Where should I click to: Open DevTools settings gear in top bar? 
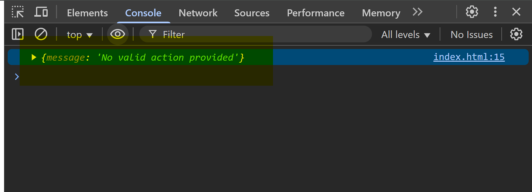(472, 12)
